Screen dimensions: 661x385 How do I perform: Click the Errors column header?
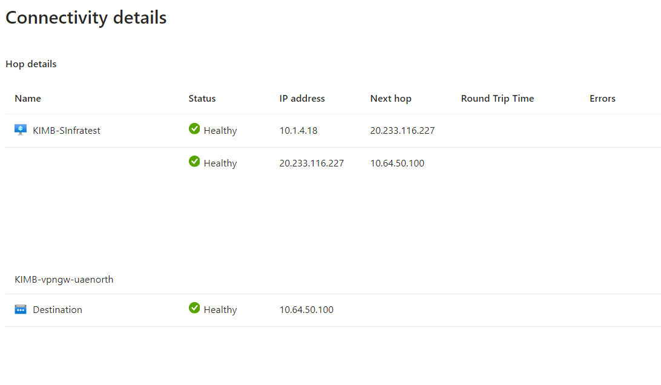point(602,98)
